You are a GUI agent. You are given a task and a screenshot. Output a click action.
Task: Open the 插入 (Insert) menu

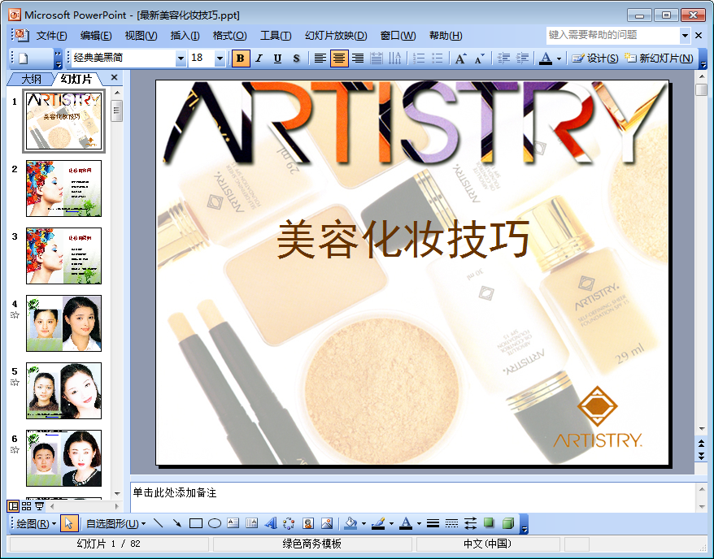pos(185,36)
